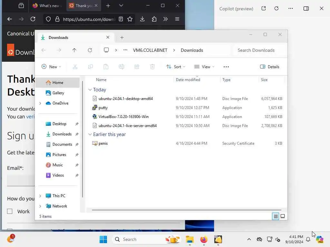Add a new Explorer tab

click(x=122, y=38)
